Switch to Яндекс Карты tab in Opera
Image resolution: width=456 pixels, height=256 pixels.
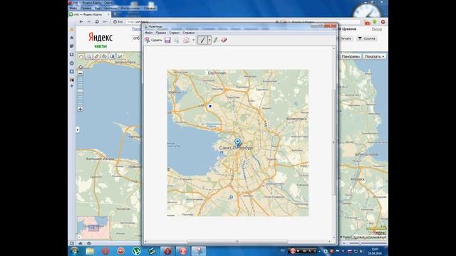coord(89,14)
